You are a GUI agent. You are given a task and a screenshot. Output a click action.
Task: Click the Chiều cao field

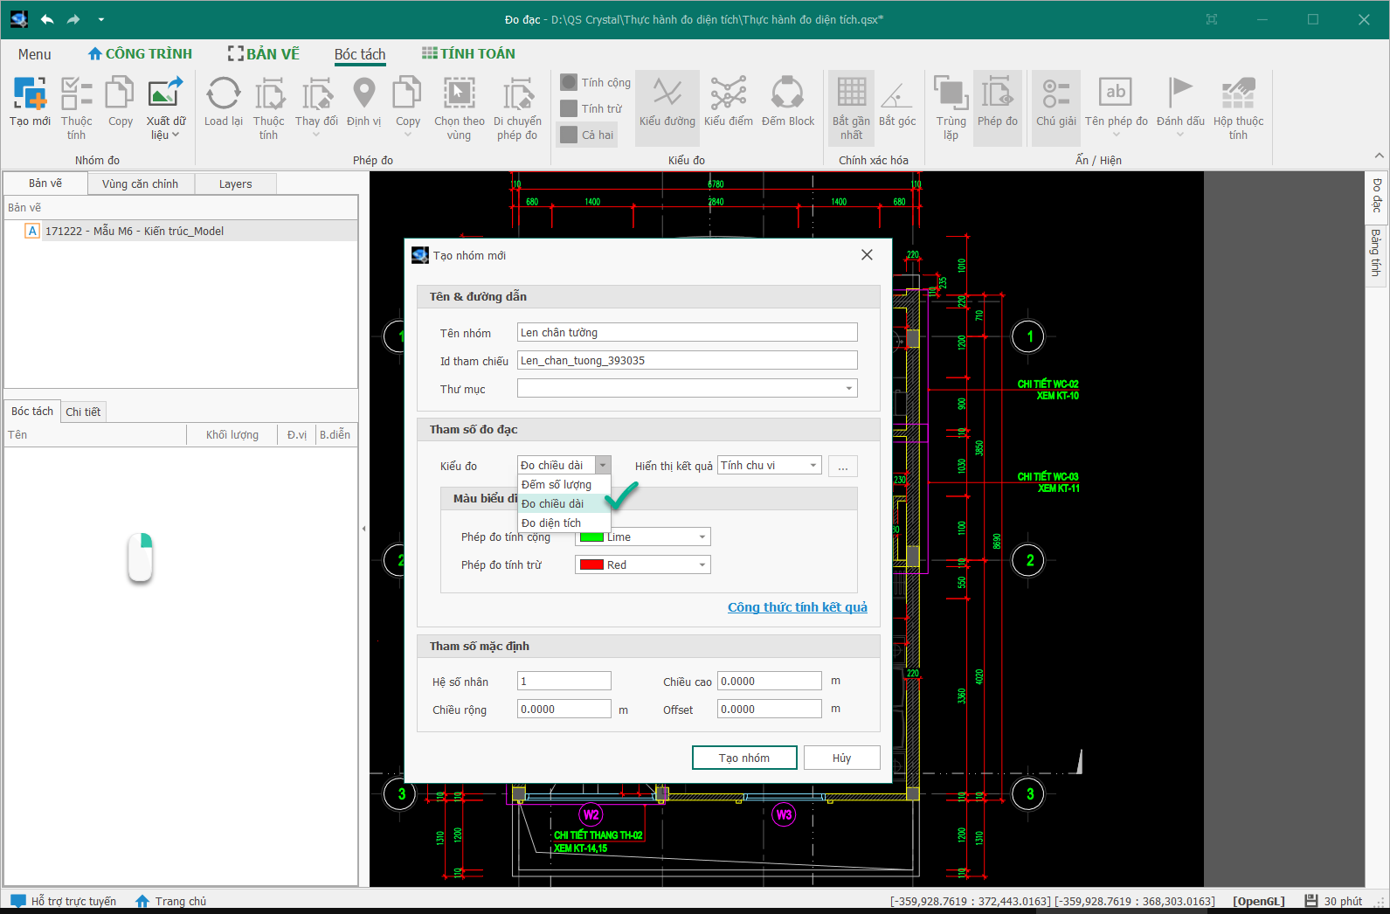coord(769,681)
